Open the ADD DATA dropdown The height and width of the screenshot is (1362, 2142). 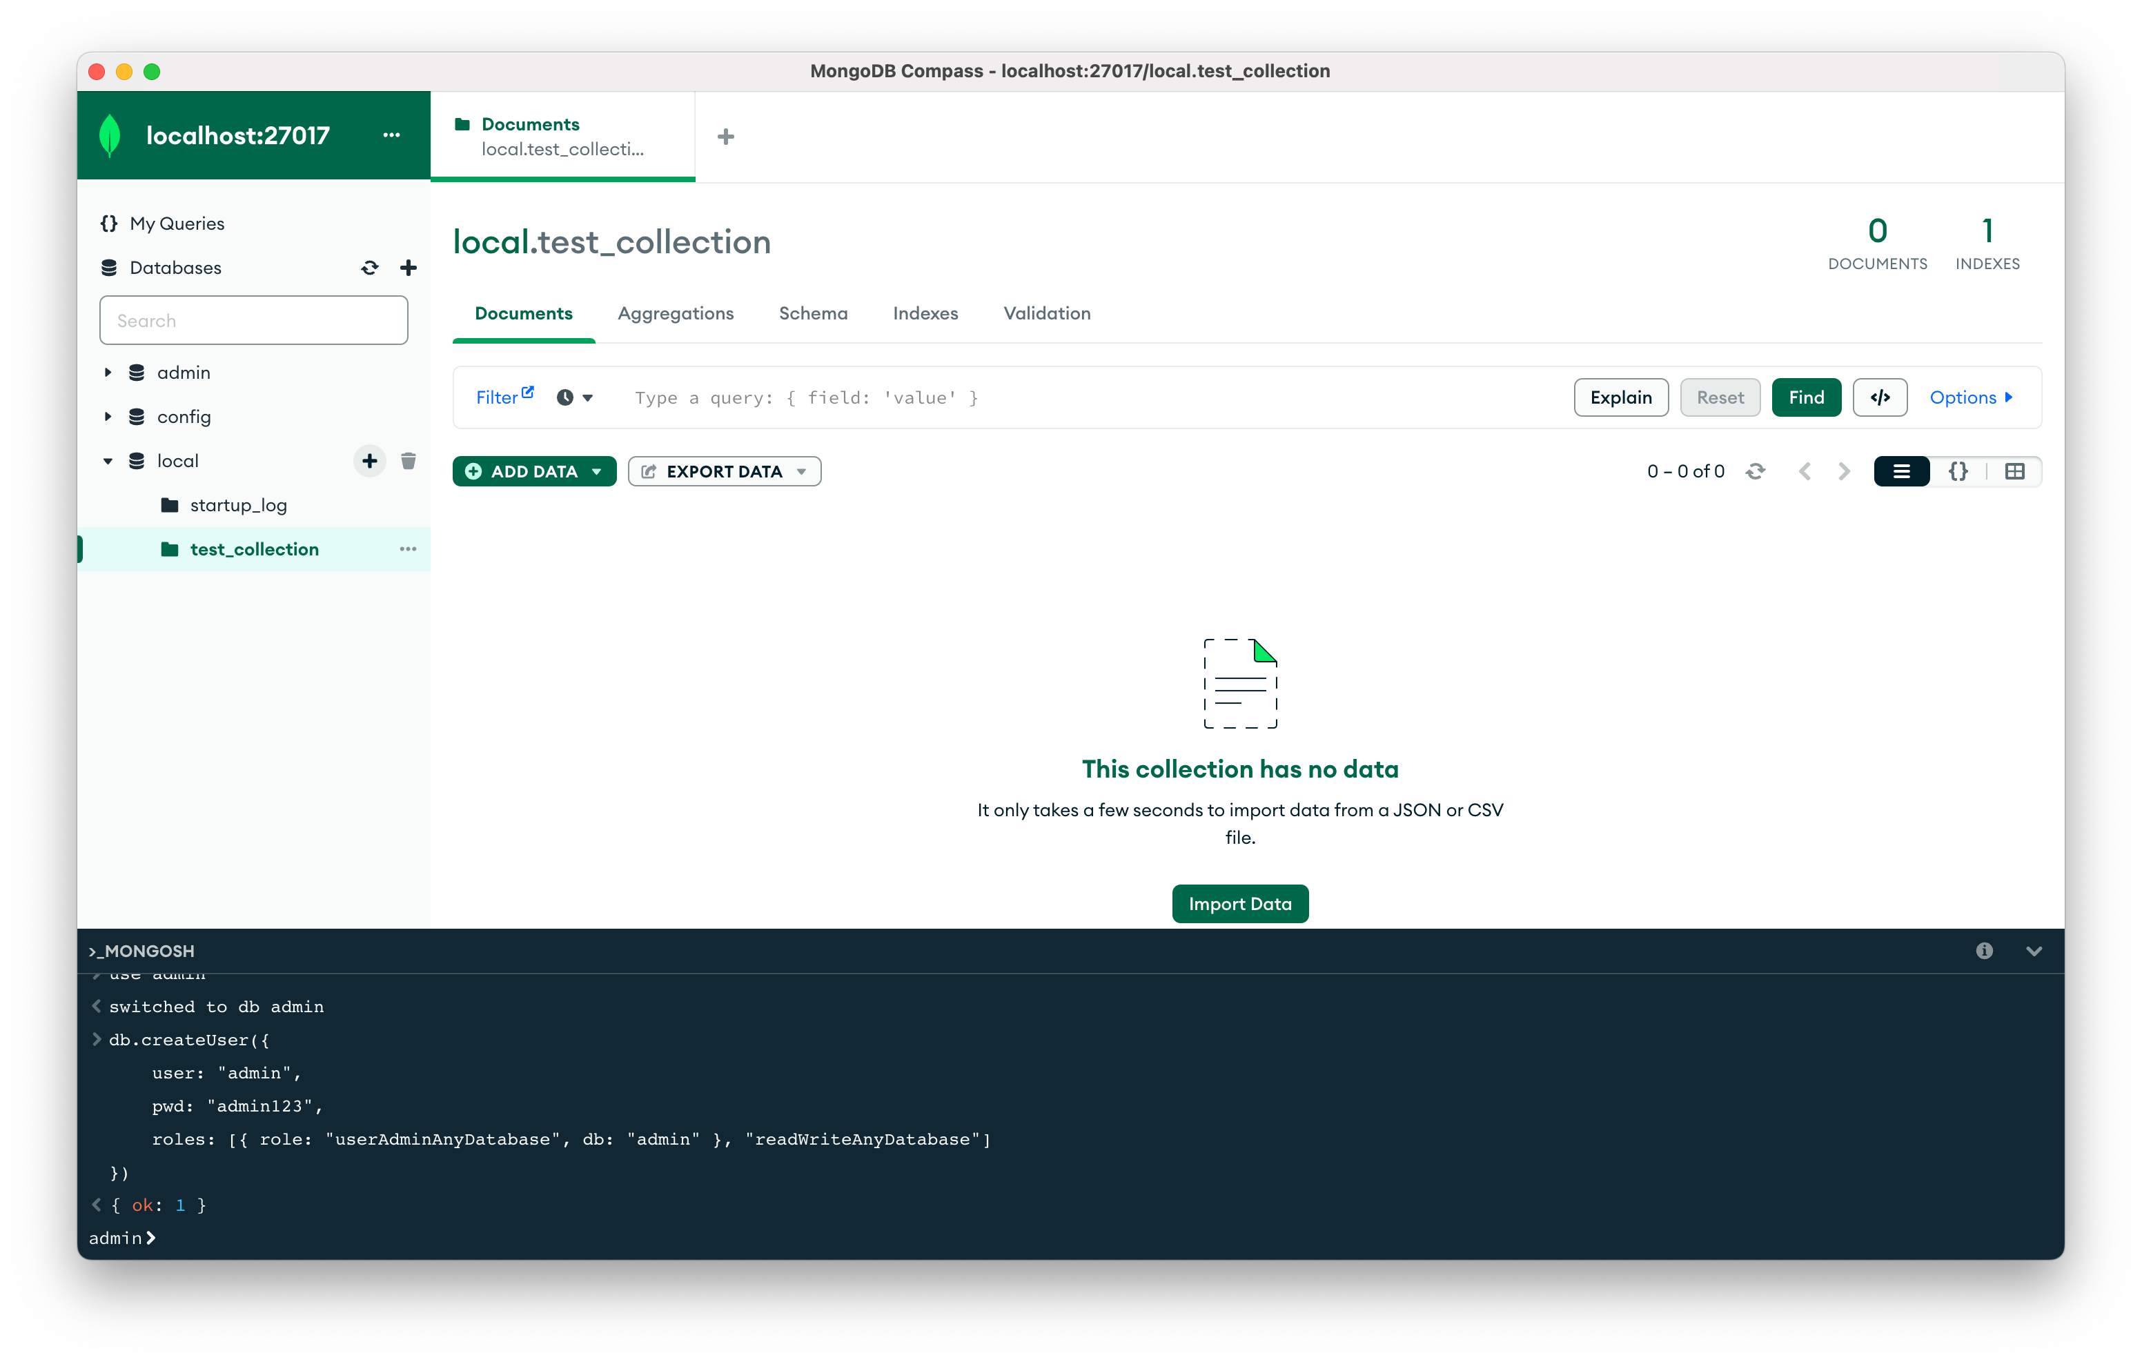click(533, 471)
